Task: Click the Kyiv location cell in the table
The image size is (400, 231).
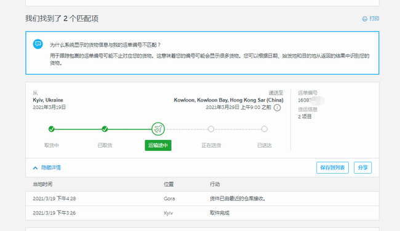Action: pyautogui.click(x=169, y=213)
